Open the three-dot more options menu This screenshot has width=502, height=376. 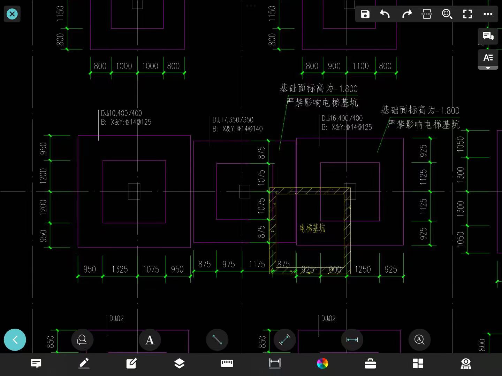pyautogui.click(x=488, y=14)
